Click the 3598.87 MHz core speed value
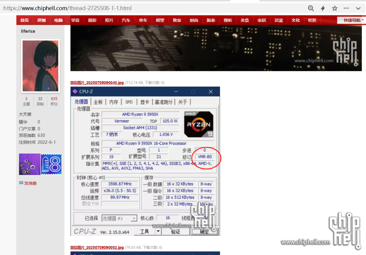 point(120,184)
